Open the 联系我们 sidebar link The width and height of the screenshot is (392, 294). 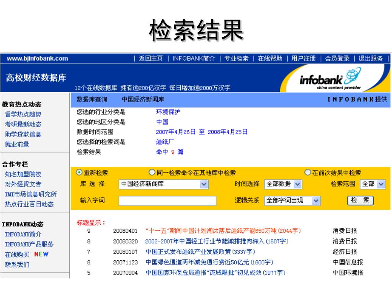[17, 265]
